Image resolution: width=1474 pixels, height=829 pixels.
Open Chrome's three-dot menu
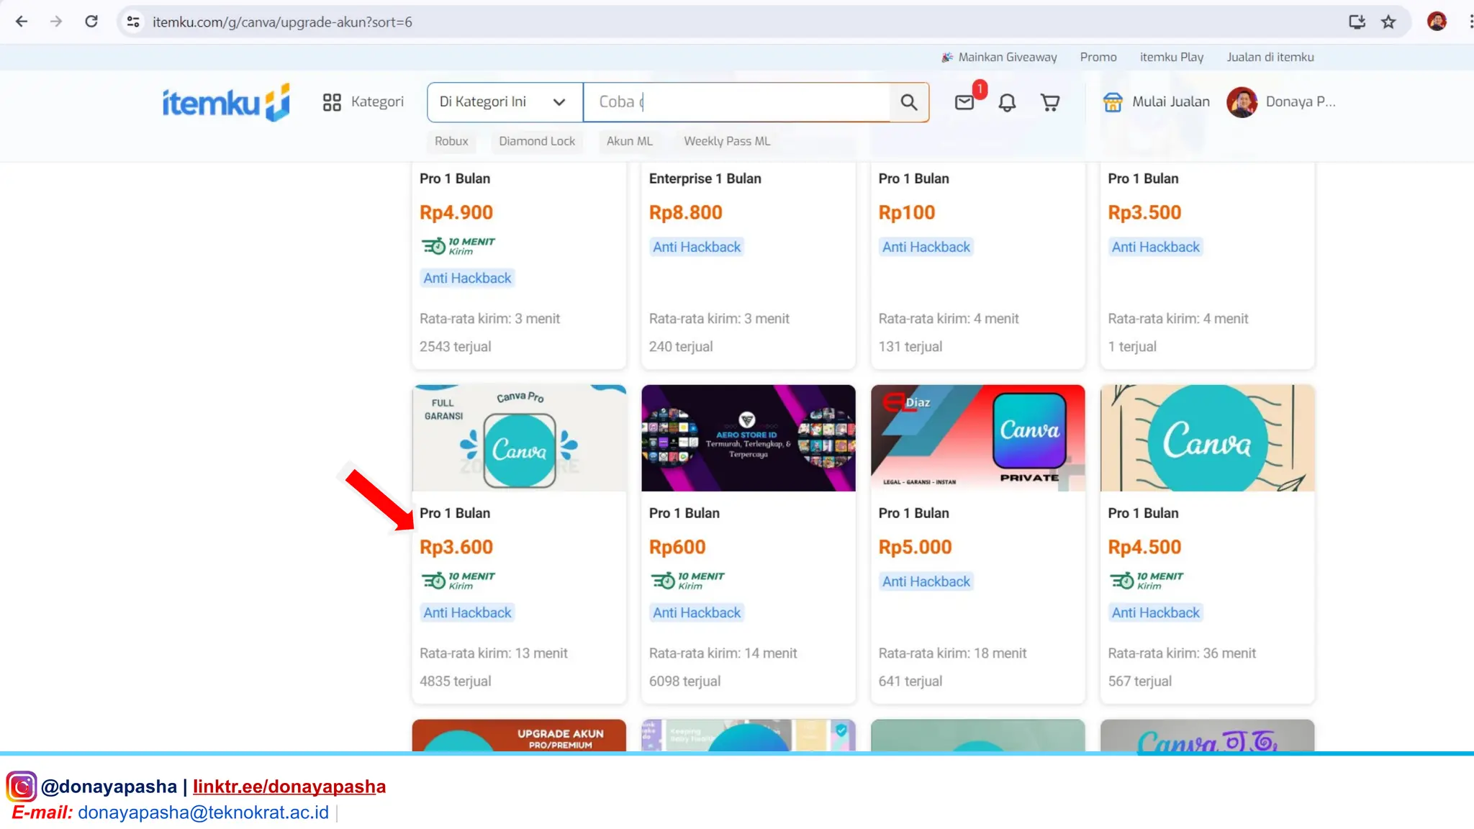1469,22
